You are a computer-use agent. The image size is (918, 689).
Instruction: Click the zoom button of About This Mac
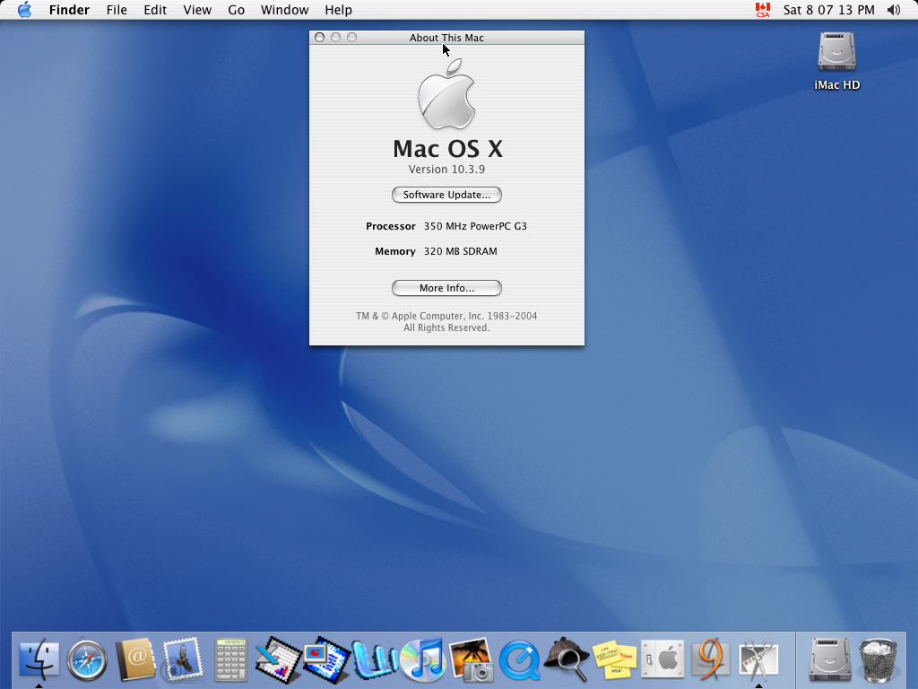coord(351,38)
